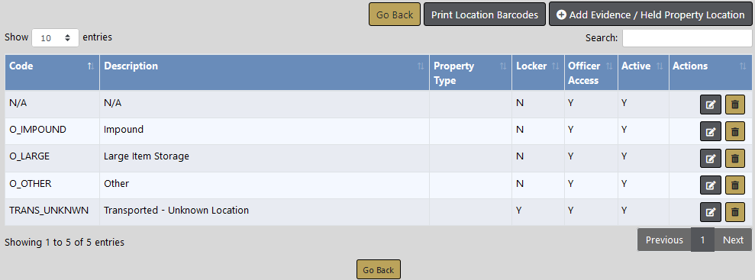Sort by Locker column header

[538, 72]
